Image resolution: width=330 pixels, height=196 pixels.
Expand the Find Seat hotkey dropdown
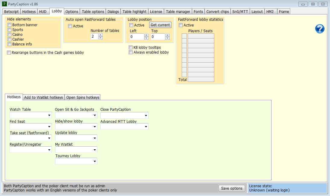coord(49,126)
